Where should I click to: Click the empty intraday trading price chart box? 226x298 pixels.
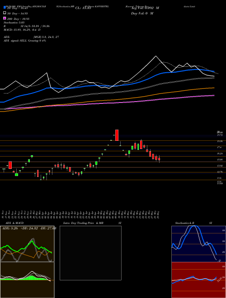(x=90, y=253)
